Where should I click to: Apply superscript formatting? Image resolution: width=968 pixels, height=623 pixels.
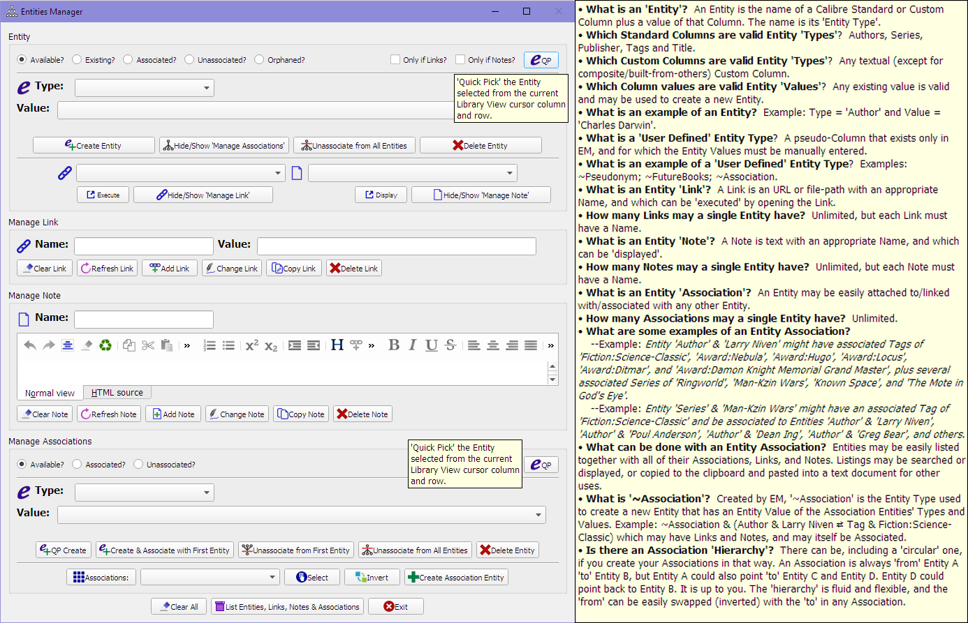coord(252,345)
